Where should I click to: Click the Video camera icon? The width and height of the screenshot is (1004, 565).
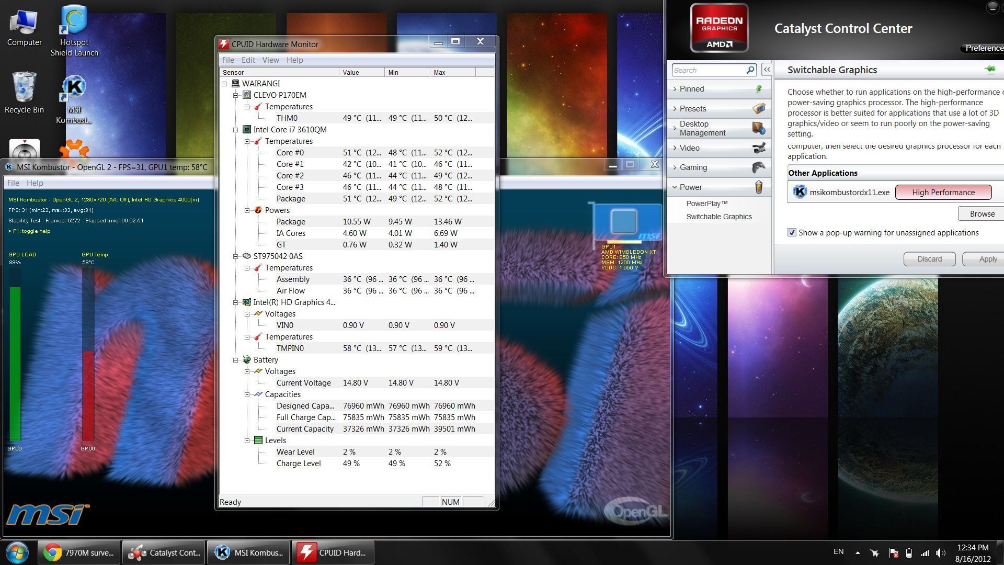tap(758, 148)
